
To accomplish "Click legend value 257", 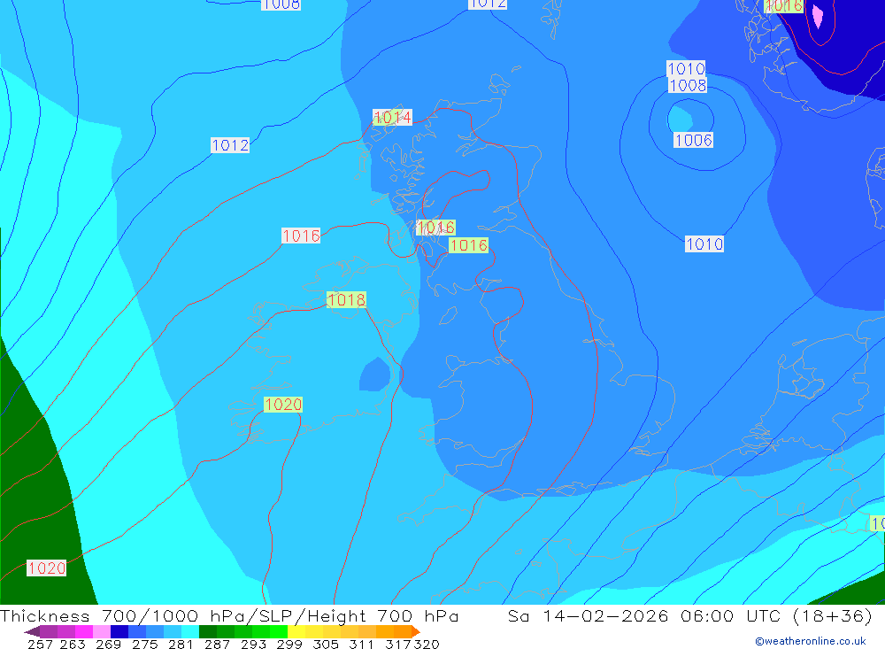I will pyautogui.click(x=40, y=644).
